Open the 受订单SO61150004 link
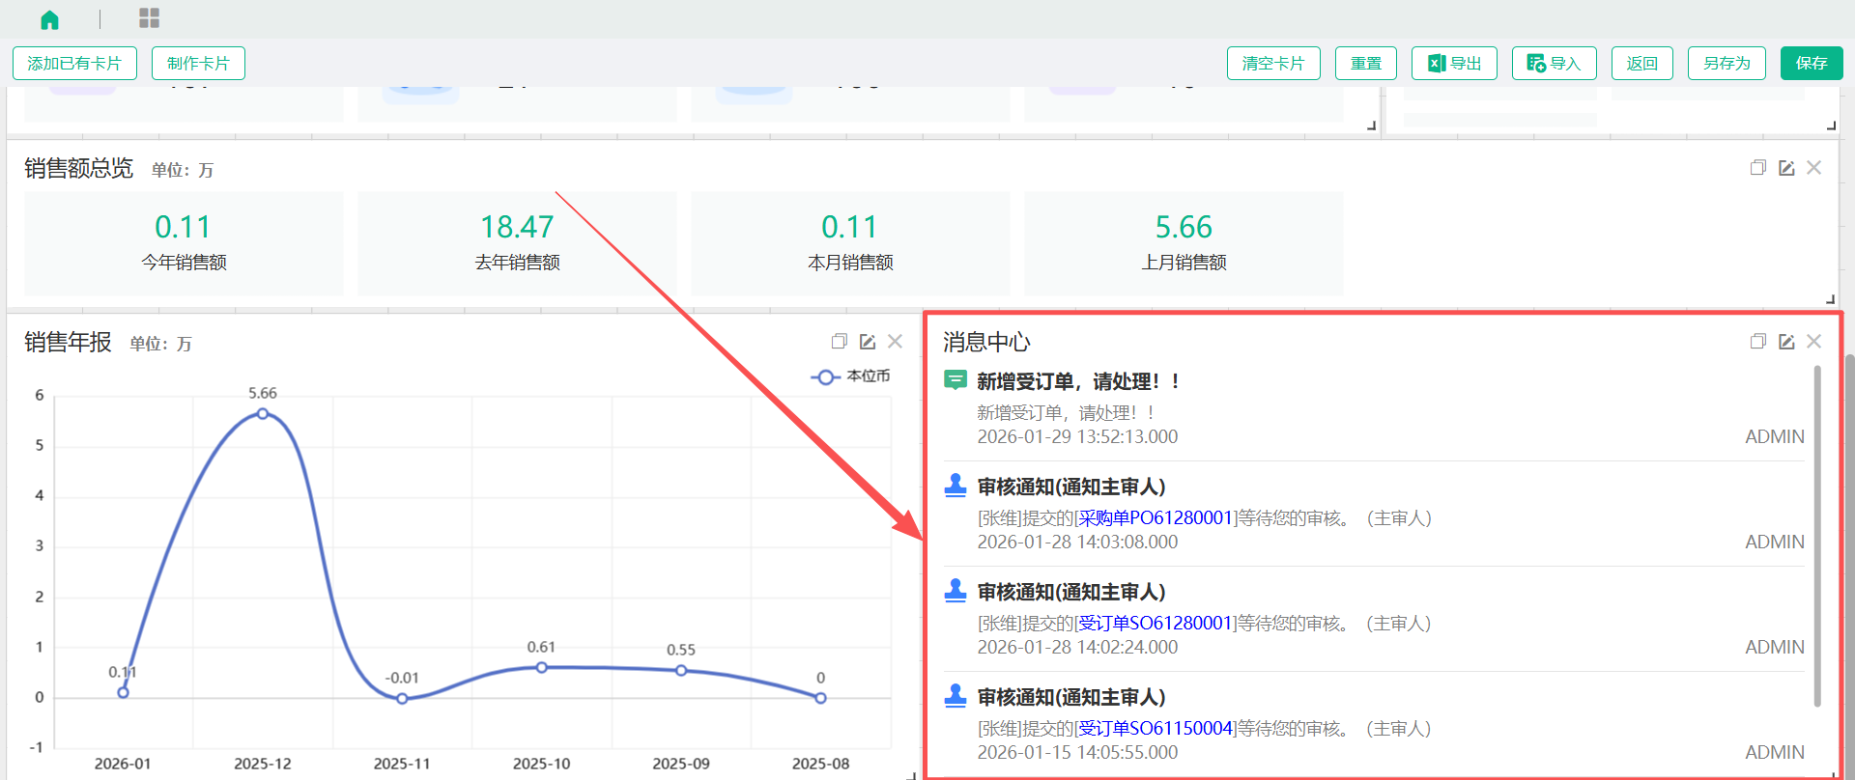The width and height of the screenshot is (1855, 780). (1156, 729)
